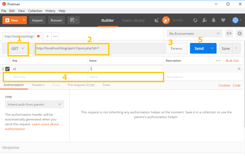Click the orange sync status icon
The image size is (245, 156).
(166, 20)
